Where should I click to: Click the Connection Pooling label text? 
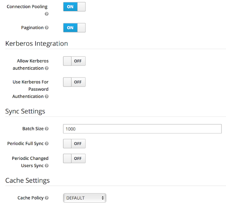click(27, 7)
